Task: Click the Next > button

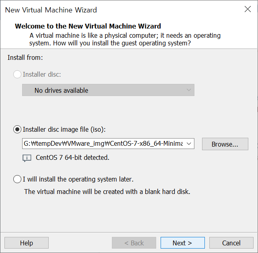Action: point(183,243)
